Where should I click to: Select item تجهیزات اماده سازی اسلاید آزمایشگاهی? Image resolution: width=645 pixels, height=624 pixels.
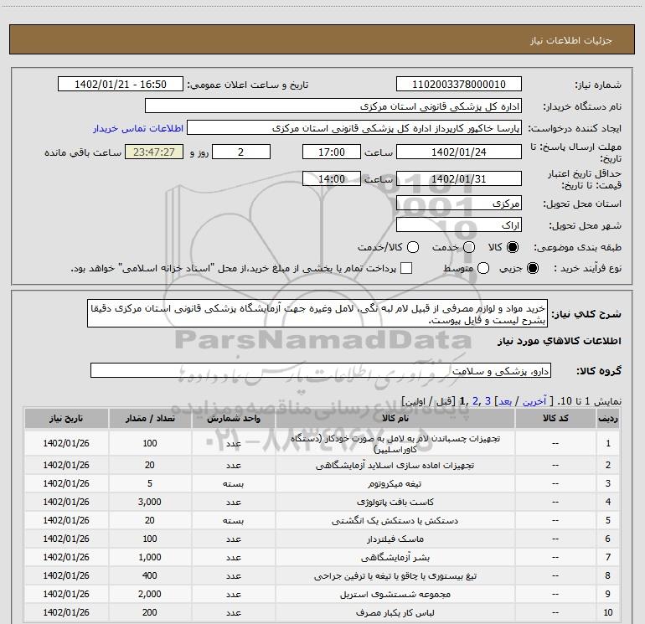coord(395,465)
